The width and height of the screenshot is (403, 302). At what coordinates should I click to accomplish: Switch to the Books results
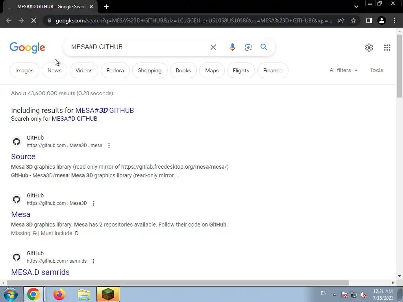tap(183, 70)
